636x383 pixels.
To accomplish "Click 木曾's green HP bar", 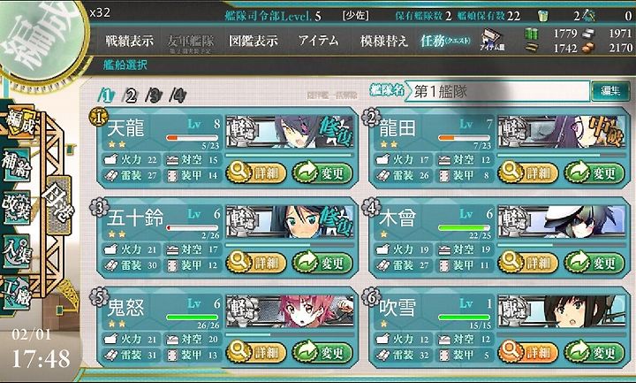I will (465, 228).
